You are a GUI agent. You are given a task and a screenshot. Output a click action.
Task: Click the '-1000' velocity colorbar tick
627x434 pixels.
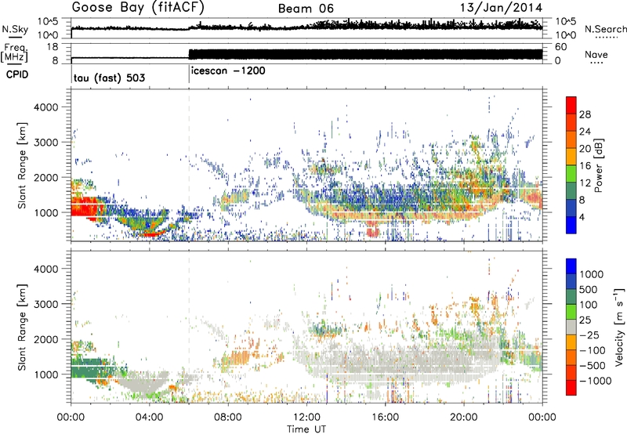[x=595, y=381]
